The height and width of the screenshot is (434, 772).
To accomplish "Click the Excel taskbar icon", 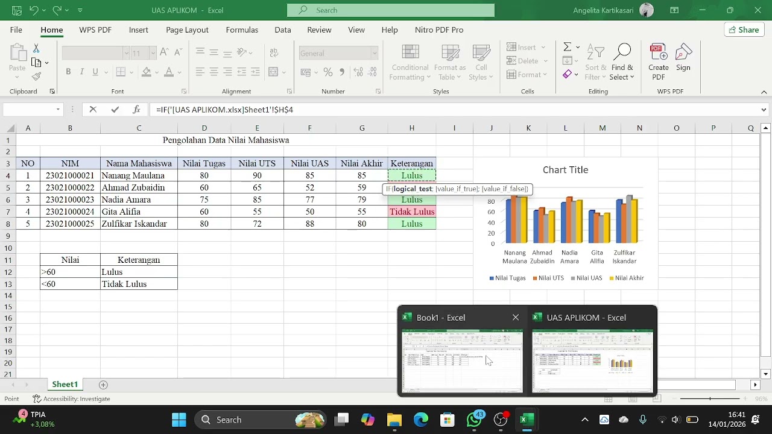I will pos(527,420).
